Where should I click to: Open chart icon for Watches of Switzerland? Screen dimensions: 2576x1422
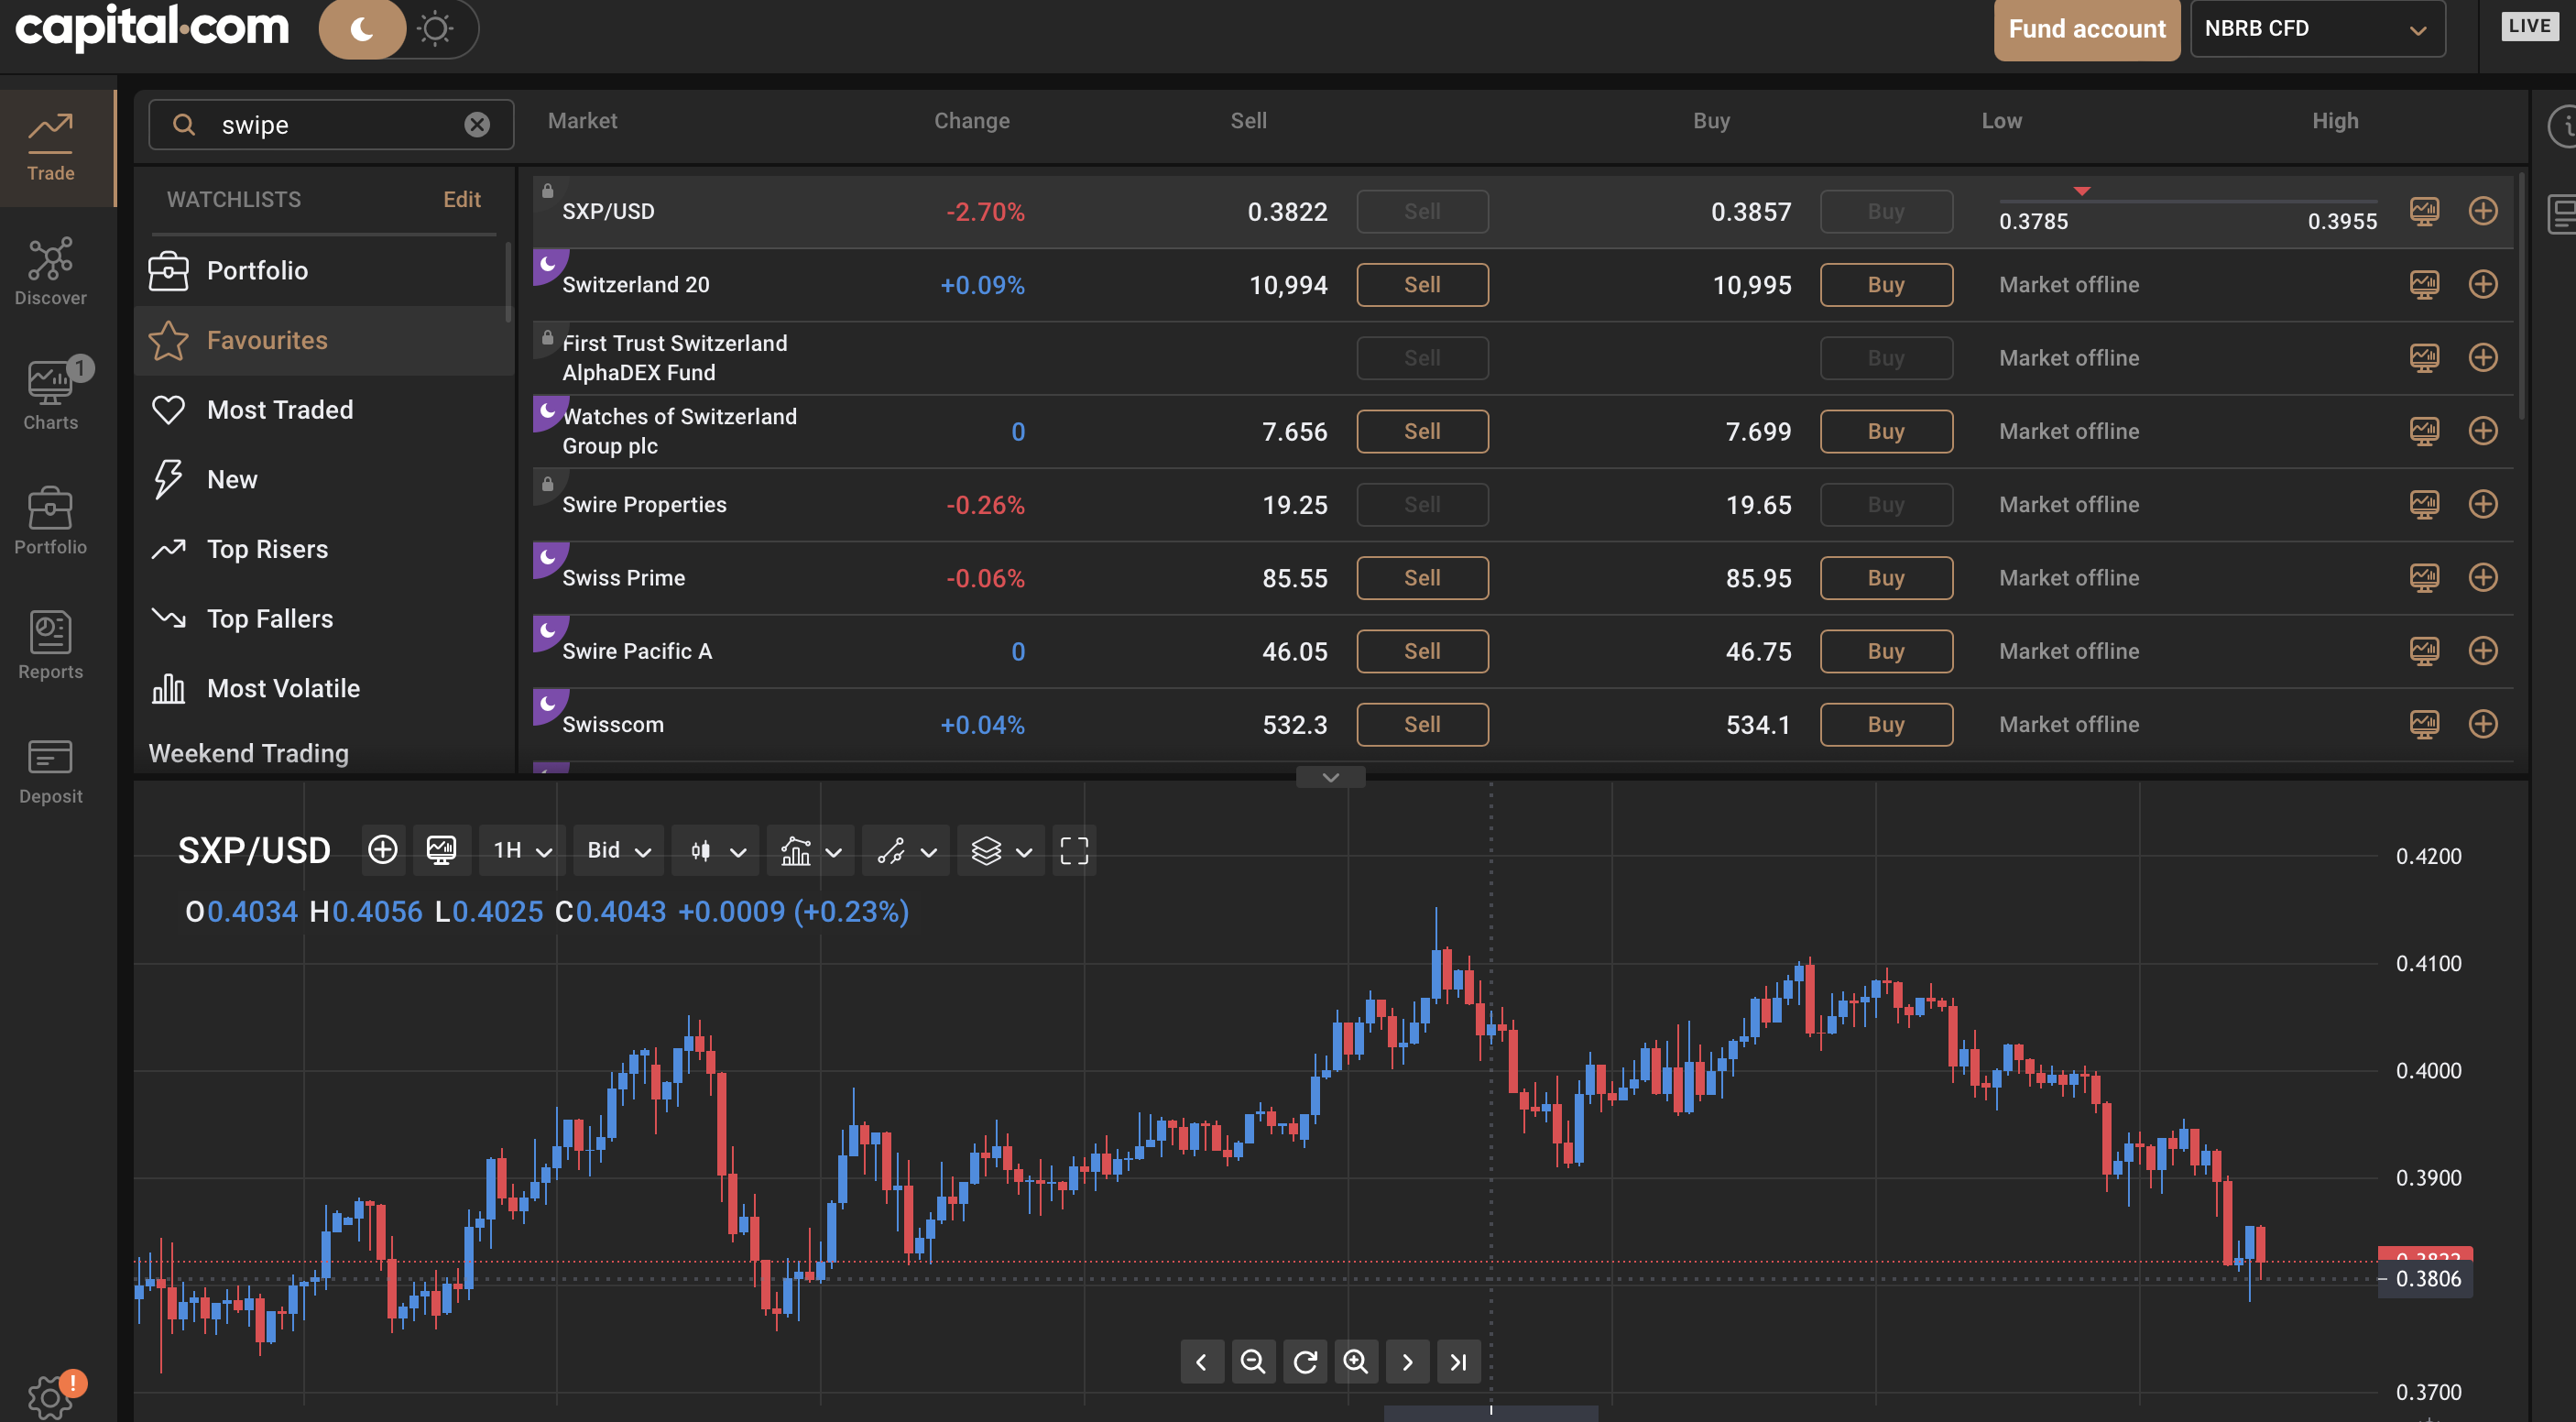pyautogui.click(x=2424, y=431)
